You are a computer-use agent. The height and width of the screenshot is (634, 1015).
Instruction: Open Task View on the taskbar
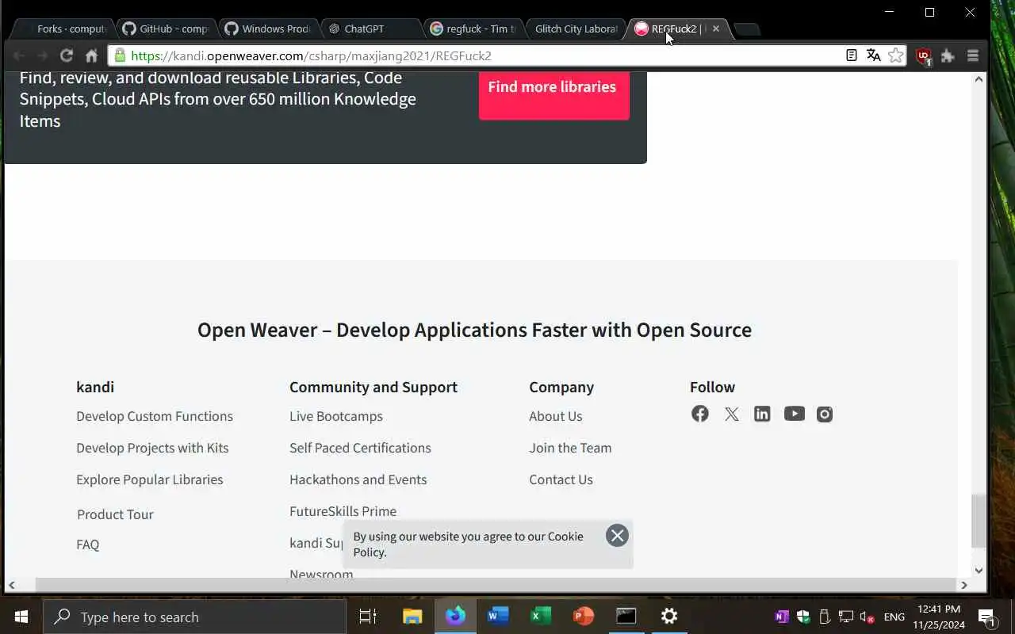tap(368, 617)
